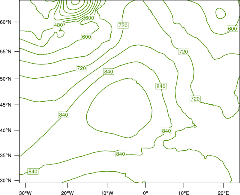Click the 60°N latitude axis label
Screen dimensions: 240x195
click(6, 22)
